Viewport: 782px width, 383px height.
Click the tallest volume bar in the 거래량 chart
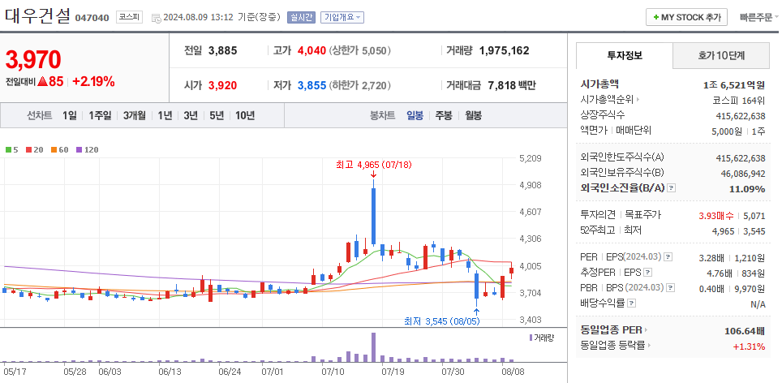pos(373,347)
